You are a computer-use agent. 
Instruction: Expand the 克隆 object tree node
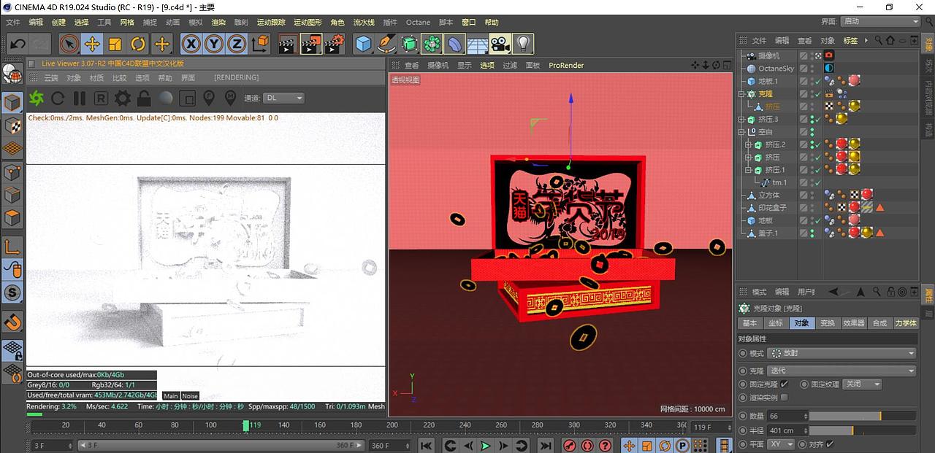pos(741,94)
